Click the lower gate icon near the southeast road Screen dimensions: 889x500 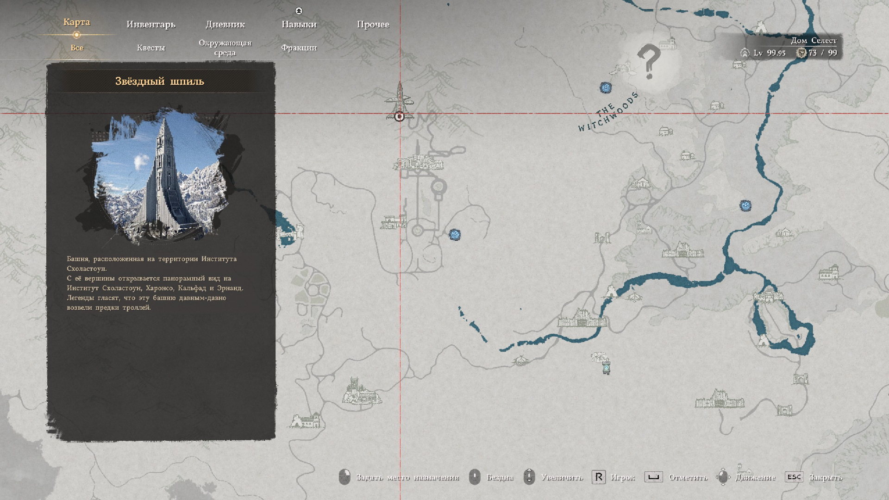click(x=785, y=410)
